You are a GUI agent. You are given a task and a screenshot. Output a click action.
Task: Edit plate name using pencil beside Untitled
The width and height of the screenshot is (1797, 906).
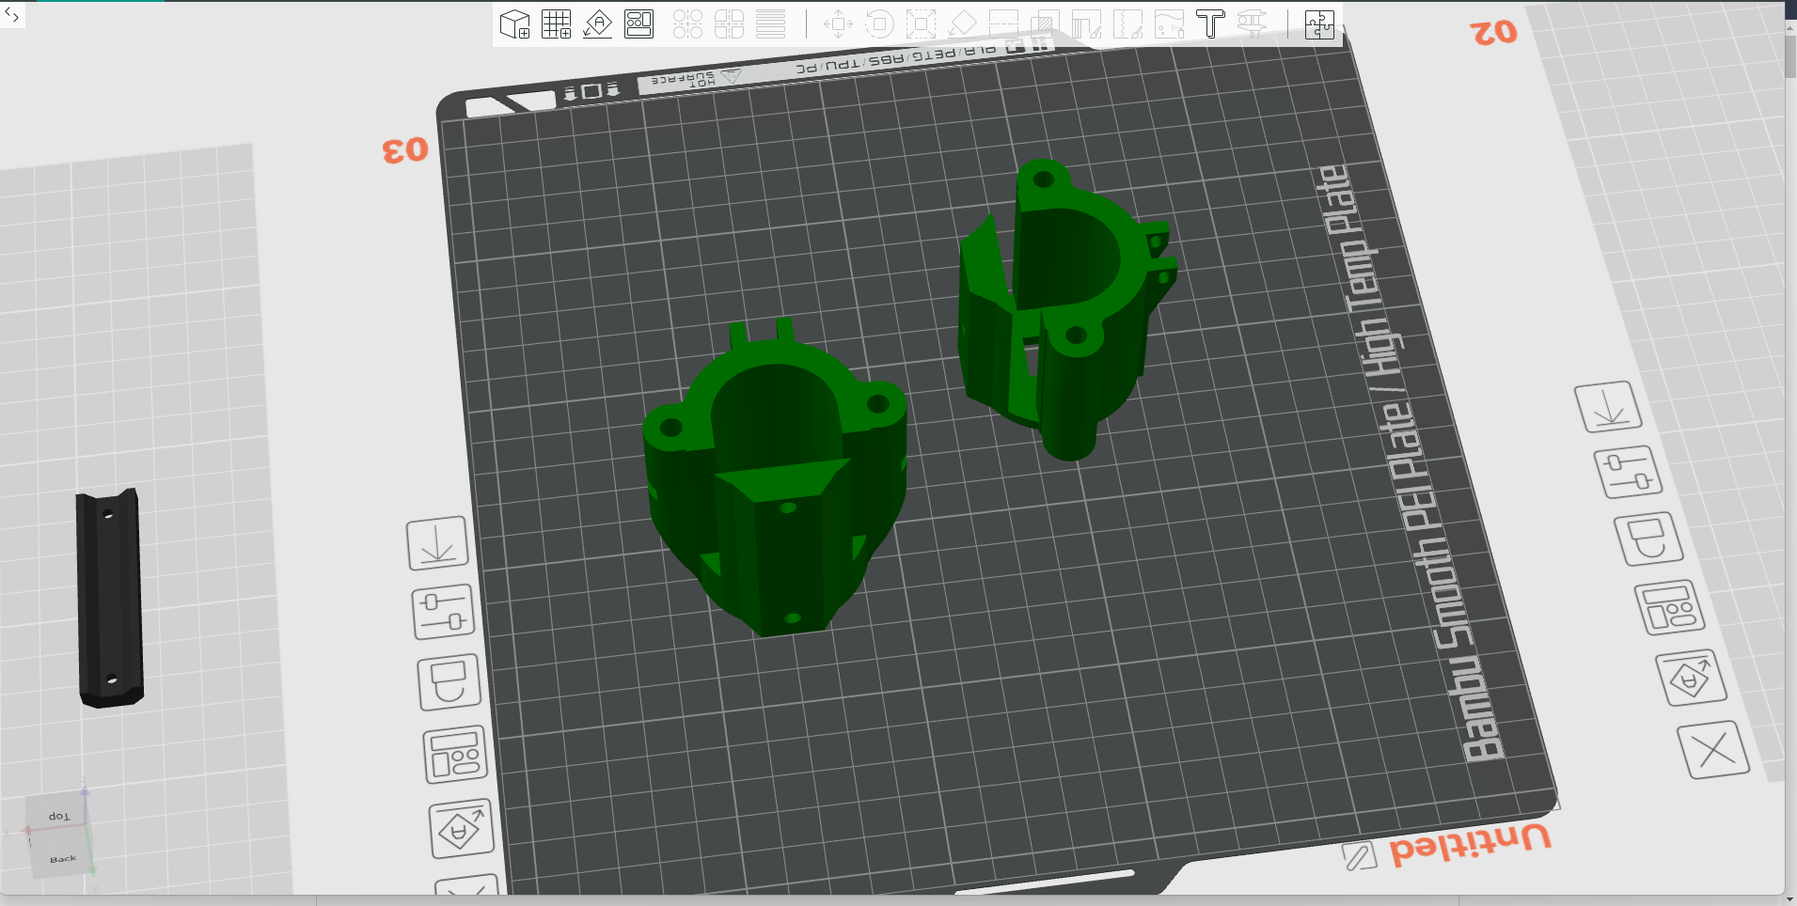pyautogui.click(x=1358, y=856)
